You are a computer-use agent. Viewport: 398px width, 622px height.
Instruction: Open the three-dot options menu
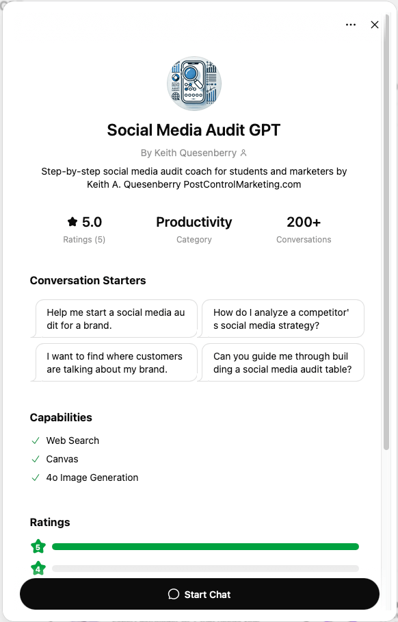[x=351, y=25]
